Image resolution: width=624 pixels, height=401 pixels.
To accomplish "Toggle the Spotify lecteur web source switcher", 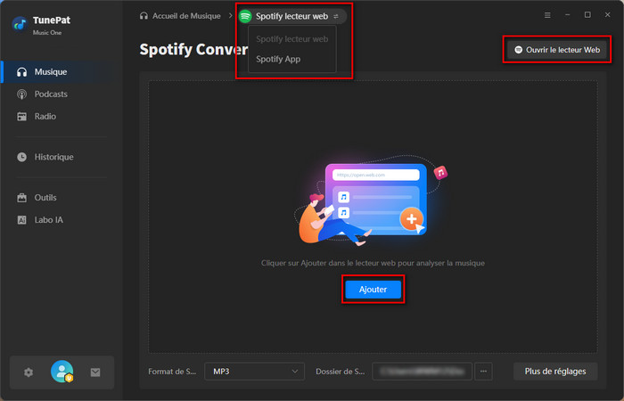I will click(x=292, y=16).
